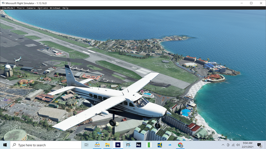Click the yellow plane taskbar icon
This screenshot has height=149, width=266.
160,145
